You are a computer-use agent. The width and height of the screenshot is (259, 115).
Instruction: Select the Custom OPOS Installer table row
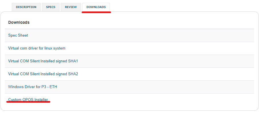(129, 100)
